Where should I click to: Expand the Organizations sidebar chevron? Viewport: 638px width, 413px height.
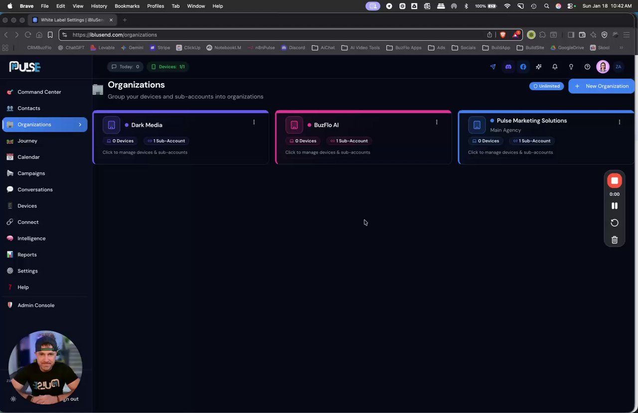point(80,125)
